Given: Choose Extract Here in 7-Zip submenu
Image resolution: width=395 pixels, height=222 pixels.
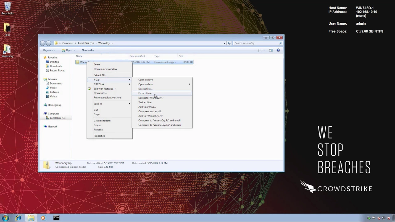Looking at the screenshot, I should tap(162, 93).
